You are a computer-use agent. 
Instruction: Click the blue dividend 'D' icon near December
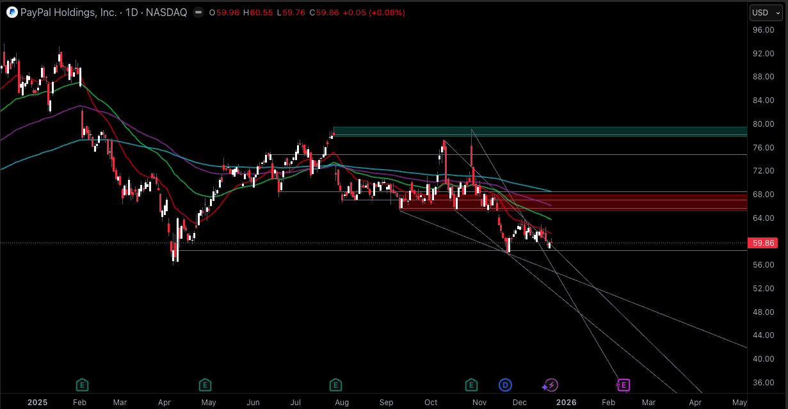tap(505, 385)
